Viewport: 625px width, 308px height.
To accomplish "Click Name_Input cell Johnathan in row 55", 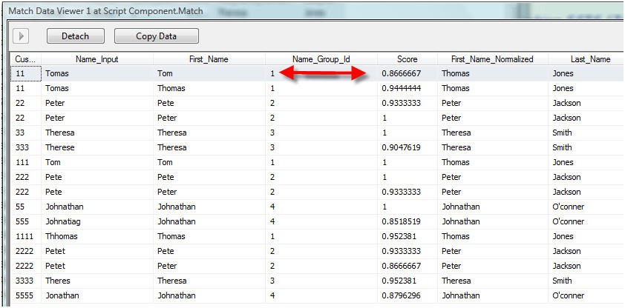I will coord(97,207).
